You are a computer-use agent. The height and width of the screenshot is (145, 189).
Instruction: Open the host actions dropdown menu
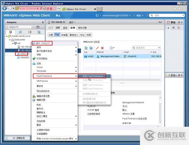pos(72,22)
